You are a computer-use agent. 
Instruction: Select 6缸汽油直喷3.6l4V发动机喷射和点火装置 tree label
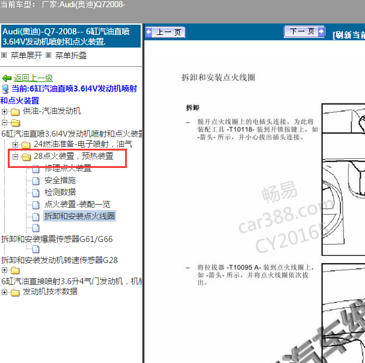(x=72, y=134)
